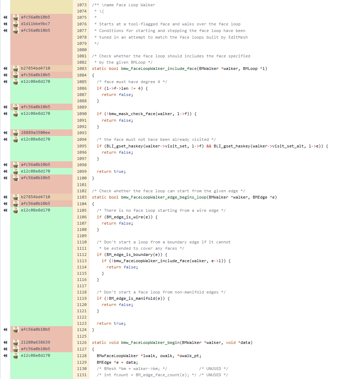Image resolution: width=338 pixels, height=379 pixels.
Task: Open commit b27854bd4710 on line 1083
Action: tap(36, 68)
